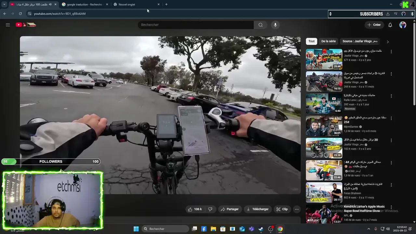This screenshot has width=416, height=234.
Task: Open browser downloads icon
Action: pos(388,14)
